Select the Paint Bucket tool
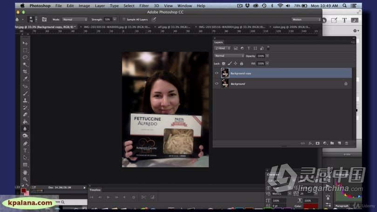377x212 pixels. pyautogui.click(x=25, y=122)
